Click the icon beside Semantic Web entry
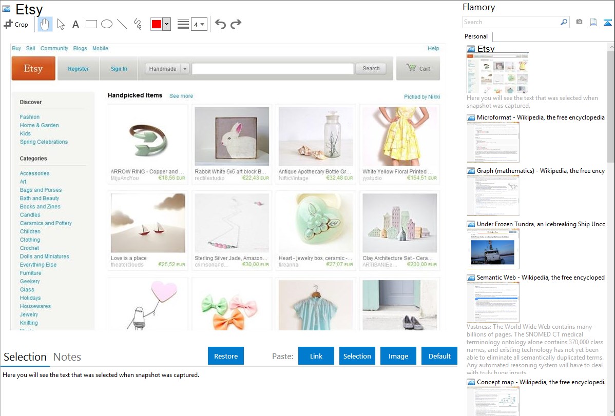This screenshot has height=416, width=615. (x=471, y=278)
